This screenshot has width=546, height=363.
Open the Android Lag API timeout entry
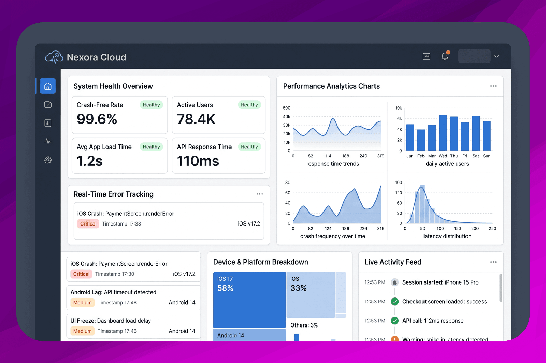[133, 297]
